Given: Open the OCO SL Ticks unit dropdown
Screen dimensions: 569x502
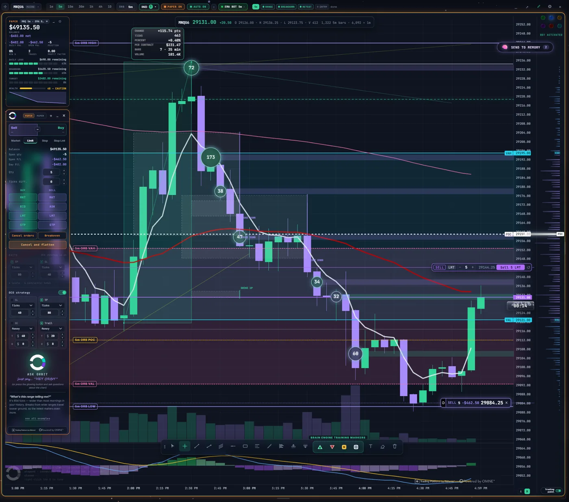Looking at the screenshot, I should 22,305.
